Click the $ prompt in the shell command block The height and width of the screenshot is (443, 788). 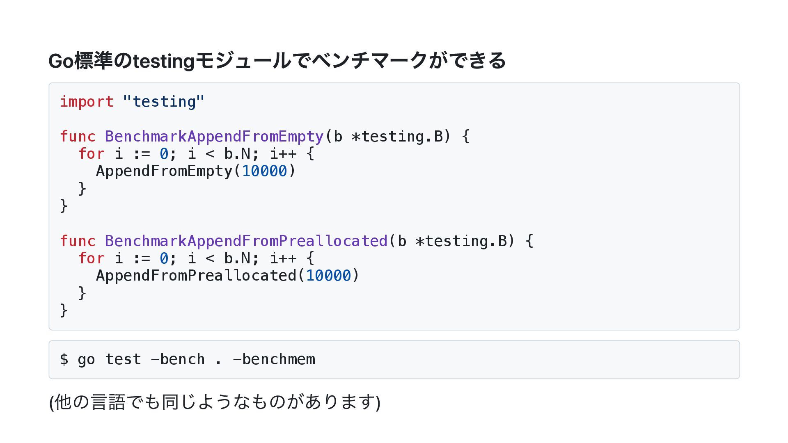(64, 359)
